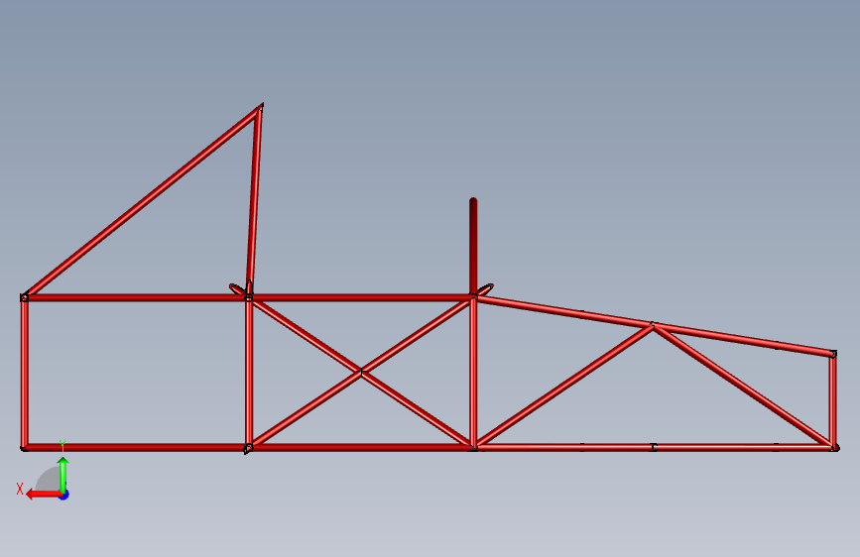The height and width of the screenshot is (557, 860).
Task: Click the blue Z axis dot on triad
Action: (64, 495)
